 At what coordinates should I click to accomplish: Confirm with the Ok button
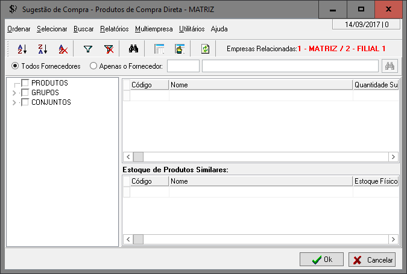pos(322,260)
